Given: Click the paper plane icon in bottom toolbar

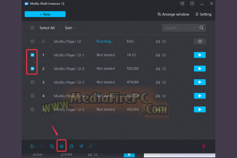Looking at the screenshot, I should pyautogui.click(x=81, y=146).
